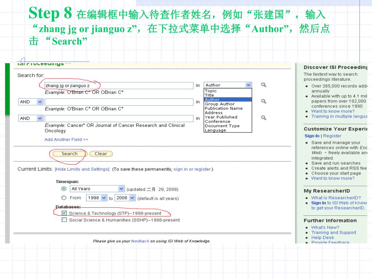The image size is (372, 279).
Task: Open What is ResearcherID link
Action: pos(336,198)
